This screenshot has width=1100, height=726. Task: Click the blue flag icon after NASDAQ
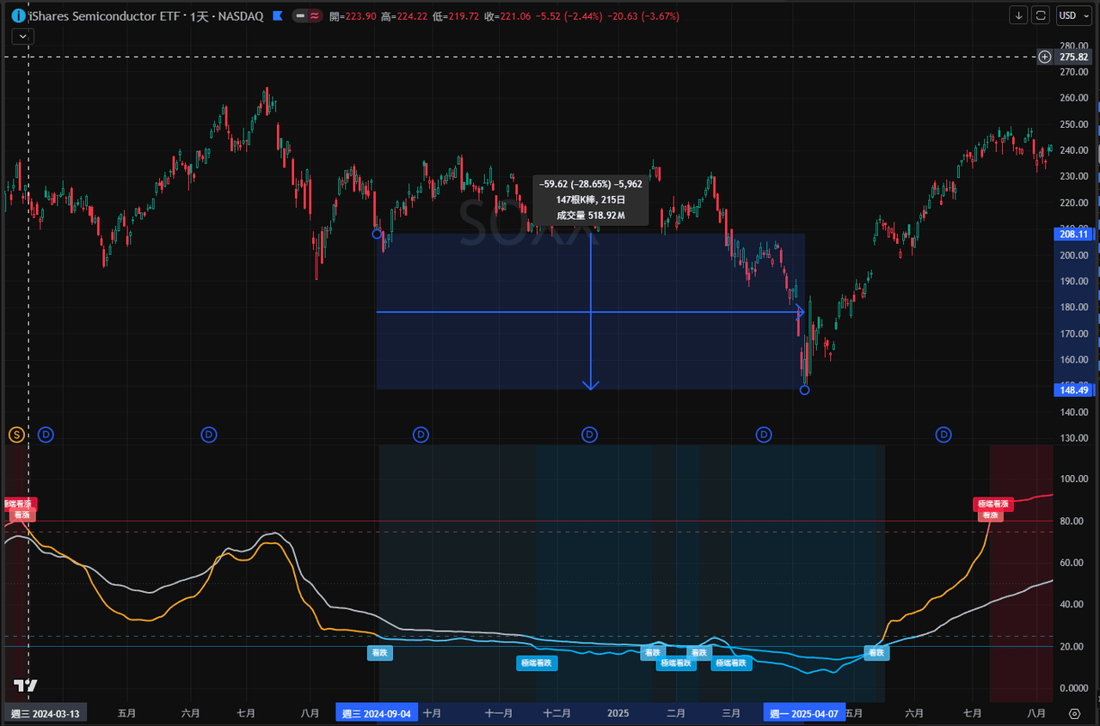[277, 15]
